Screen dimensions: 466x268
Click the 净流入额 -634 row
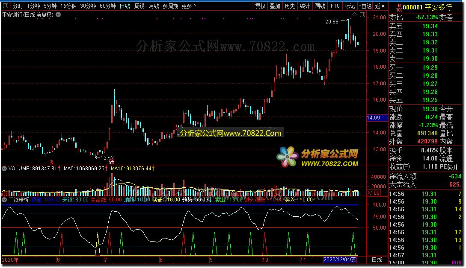coord(425,177)
